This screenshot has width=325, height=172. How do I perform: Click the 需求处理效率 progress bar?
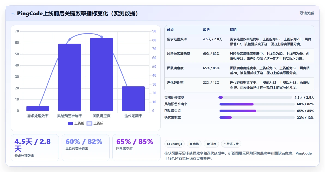(255, 97)
